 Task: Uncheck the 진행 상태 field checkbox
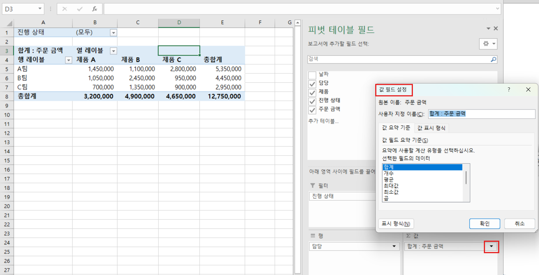(x=312, y=101)
